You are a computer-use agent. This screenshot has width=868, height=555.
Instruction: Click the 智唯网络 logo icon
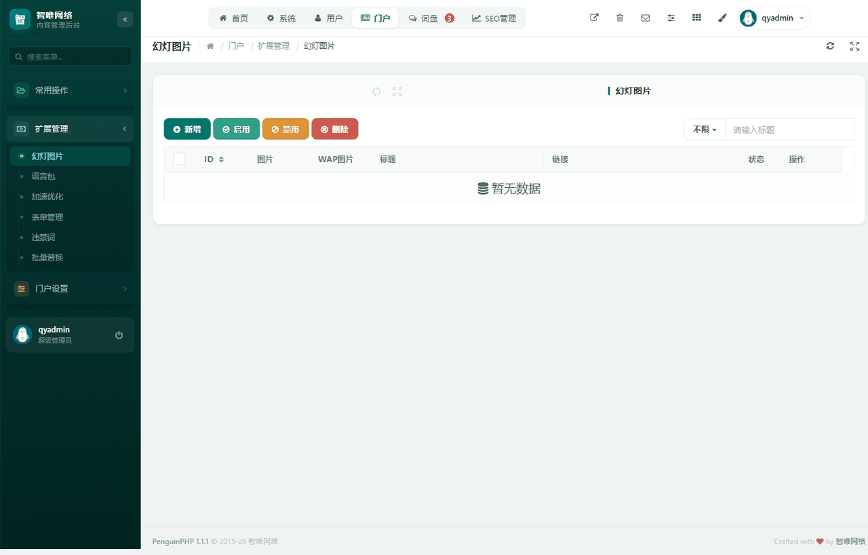(x=20, y=19)
